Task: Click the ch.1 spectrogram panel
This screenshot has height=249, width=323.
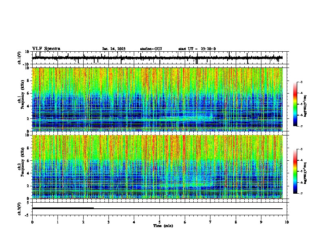Action: tap(159, 99)
